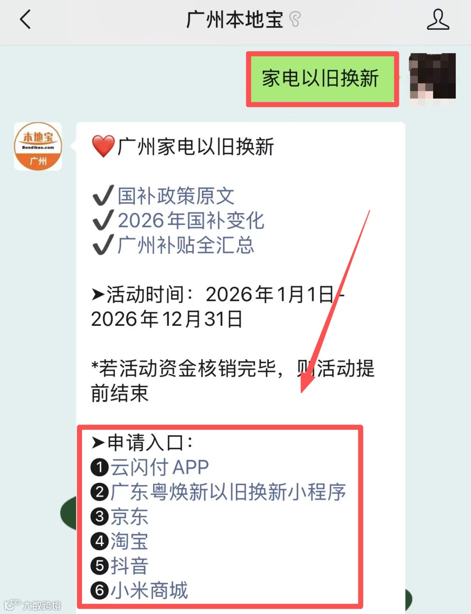
Task: Open the 京东 link
Action: 130,517
